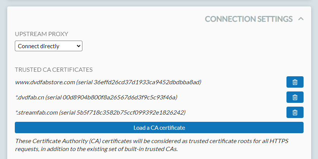Viewport: 318px width, 159px height.
Task: Delete the www.dvdfabstore.com certificate
Action: (294, 82)
